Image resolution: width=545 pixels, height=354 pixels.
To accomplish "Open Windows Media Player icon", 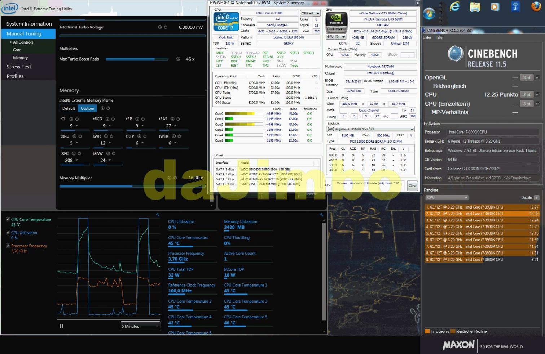I will point(495,7).
